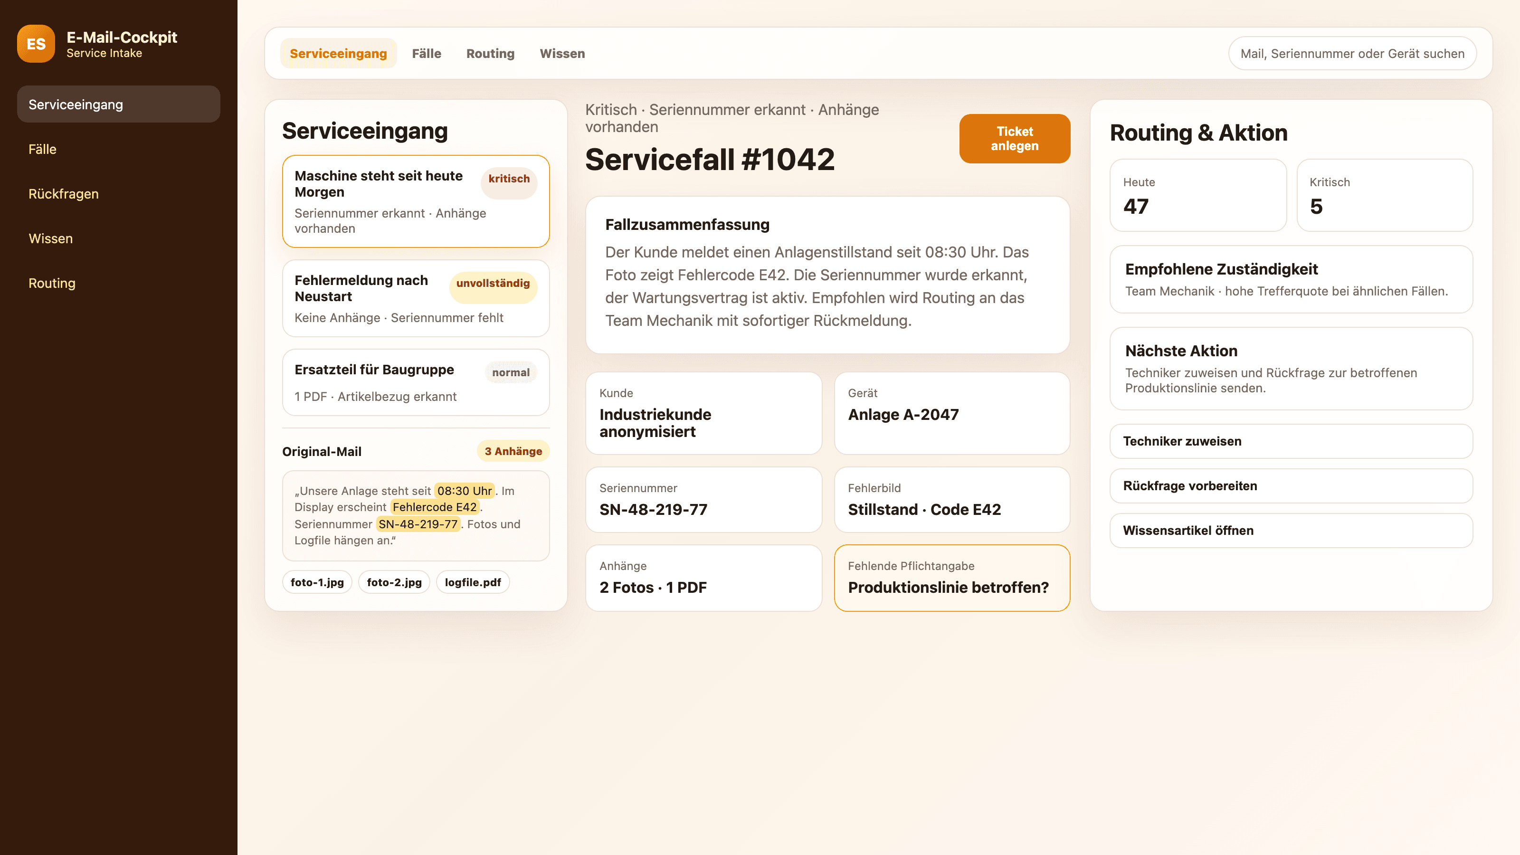This screenshot has width=1520, height=855.
Task: Focus the Mail, Seriennummer oder Gerät search field
Action: click(x=1352, y=54)
